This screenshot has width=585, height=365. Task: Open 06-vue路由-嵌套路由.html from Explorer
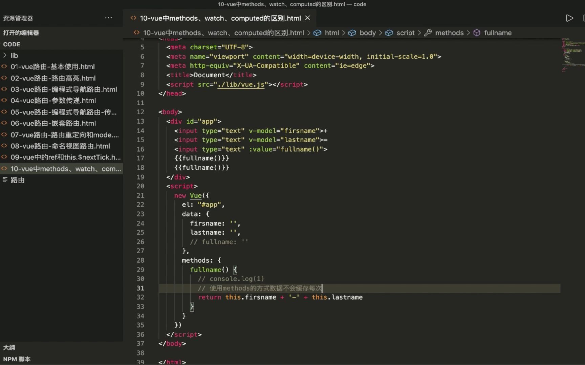(x=53, y=123)
